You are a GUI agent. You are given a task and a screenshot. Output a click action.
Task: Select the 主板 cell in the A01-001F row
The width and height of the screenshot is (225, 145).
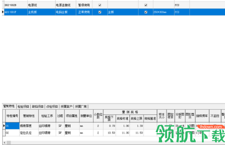[123, 12]
